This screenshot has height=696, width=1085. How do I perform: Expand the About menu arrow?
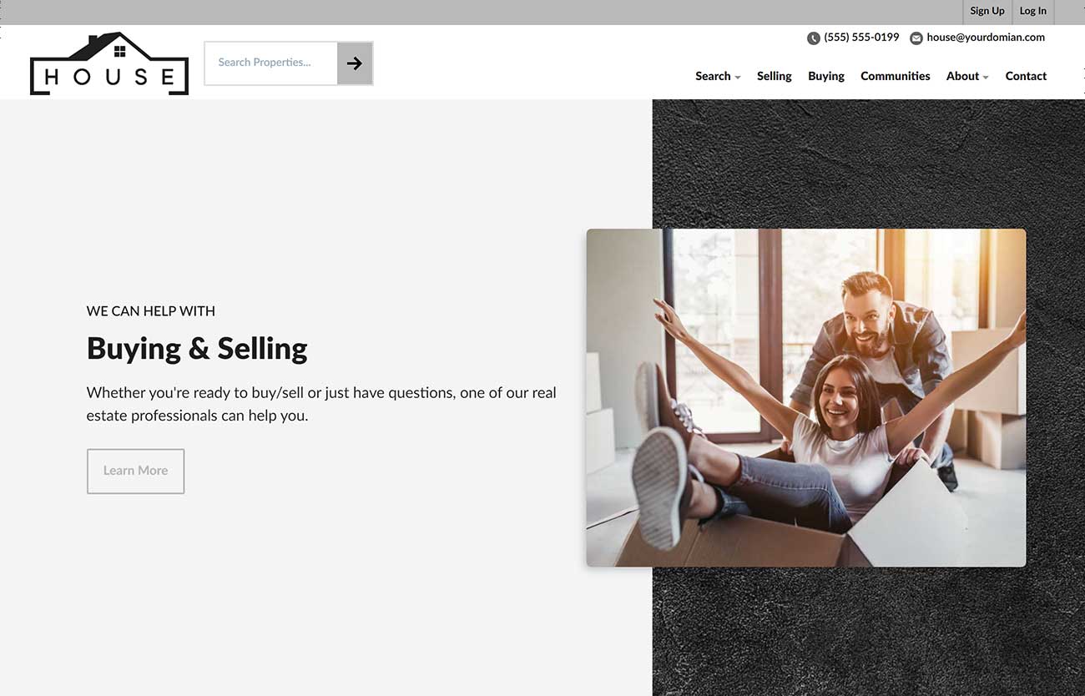986,77
